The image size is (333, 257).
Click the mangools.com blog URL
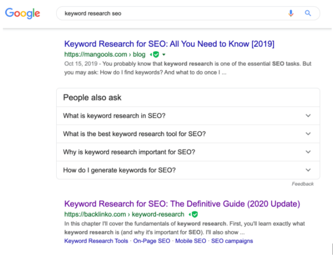pos(105,54)
